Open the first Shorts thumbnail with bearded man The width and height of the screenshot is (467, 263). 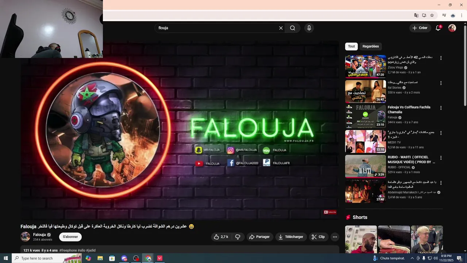pyautogui.click(x=361, y=239)
